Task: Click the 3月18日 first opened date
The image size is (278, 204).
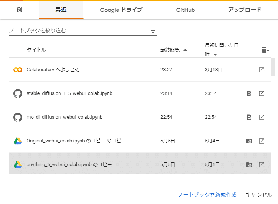Action: point(214,70)
